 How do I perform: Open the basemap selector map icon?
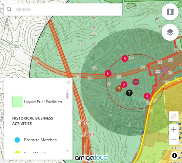point(170,12)
